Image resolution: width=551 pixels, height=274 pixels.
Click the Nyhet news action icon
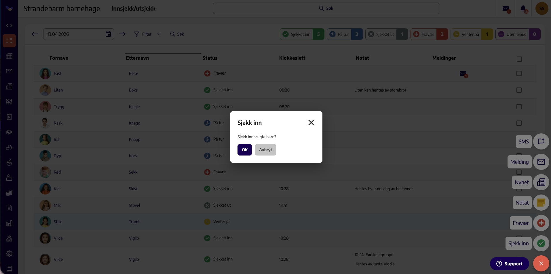541,182
